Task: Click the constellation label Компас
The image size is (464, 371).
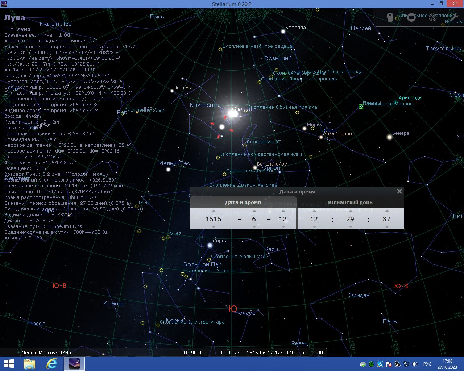Action: 114,304
